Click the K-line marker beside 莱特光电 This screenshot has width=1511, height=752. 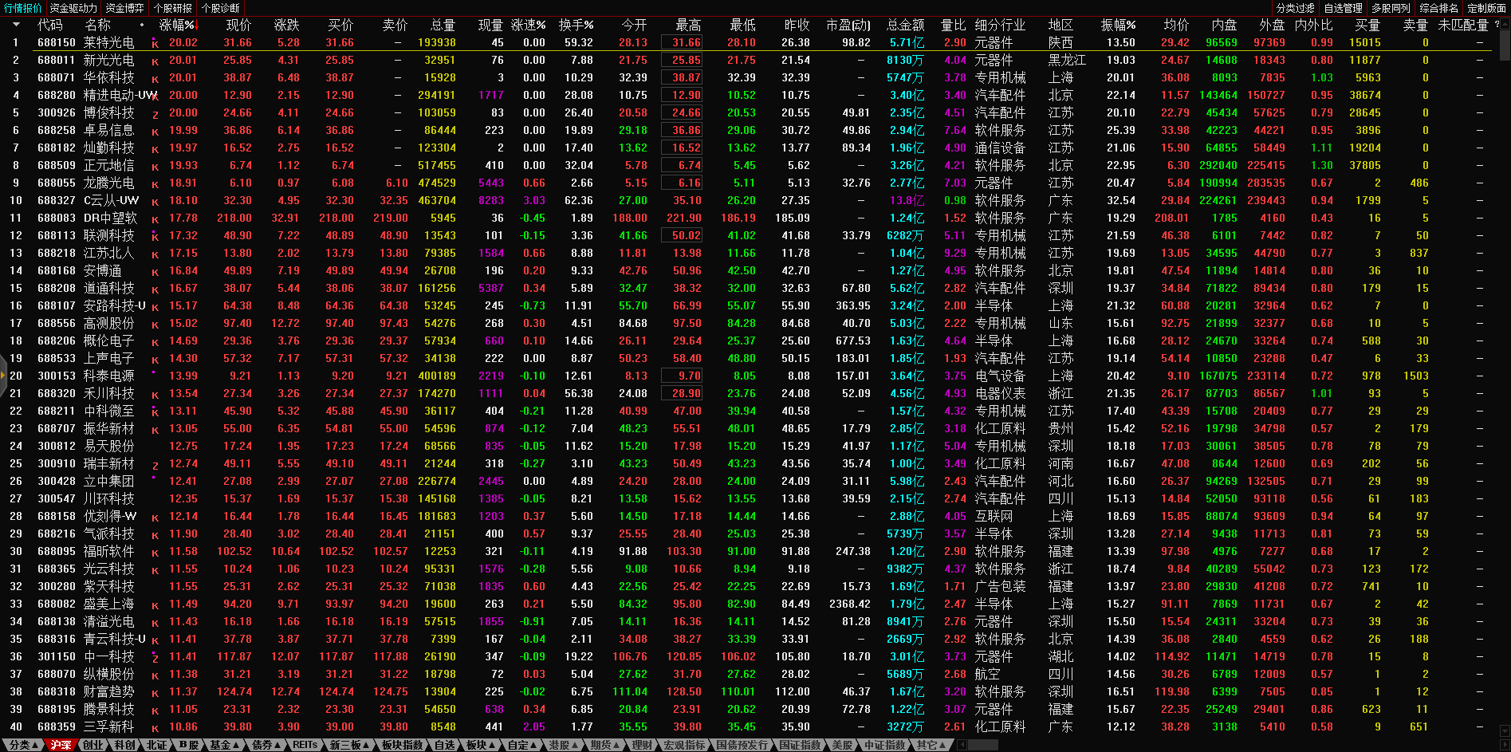(155, 44)
